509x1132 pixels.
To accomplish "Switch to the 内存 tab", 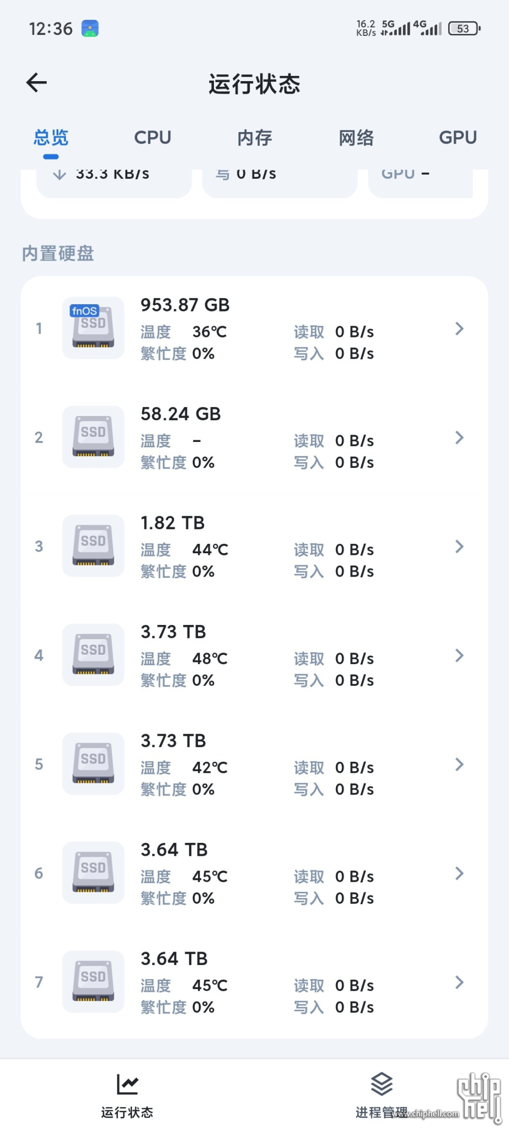I will [254, 138].
